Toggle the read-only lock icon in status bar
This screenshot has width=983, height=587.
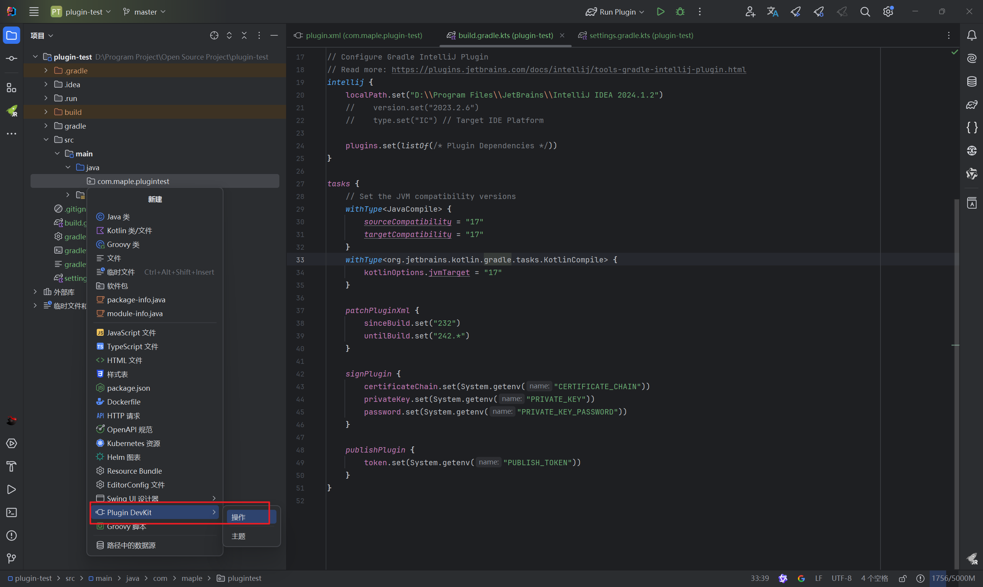[902, 578]
